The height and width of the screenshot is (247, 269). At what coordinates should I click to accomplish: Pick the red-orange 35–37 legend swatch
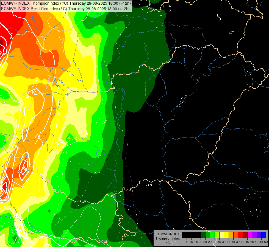point(236,235)
